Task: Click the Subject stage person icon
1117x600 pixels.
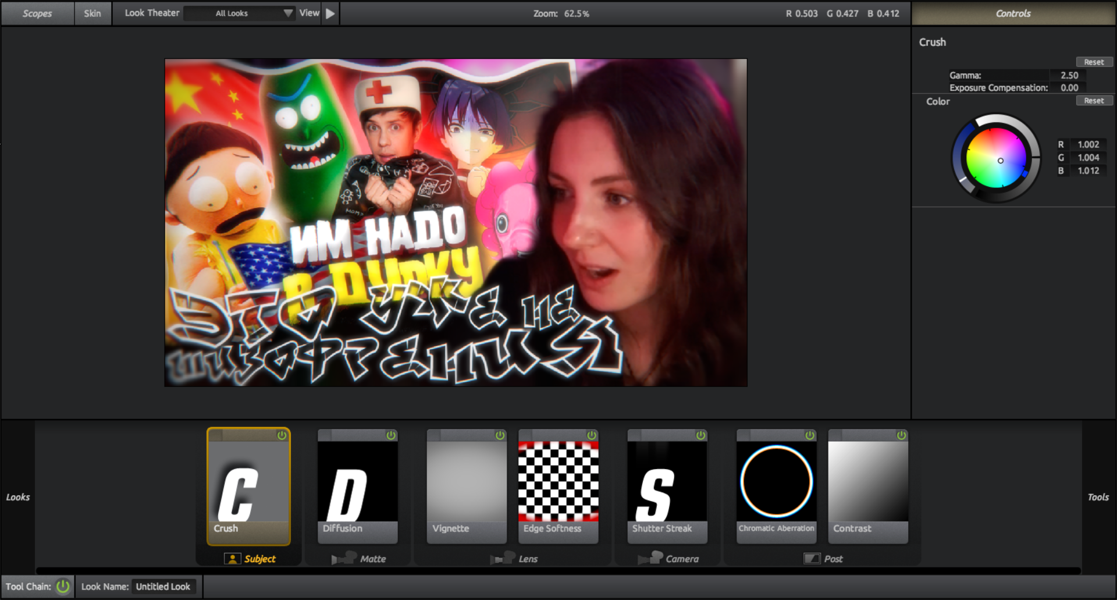Action: pos(232,559)
